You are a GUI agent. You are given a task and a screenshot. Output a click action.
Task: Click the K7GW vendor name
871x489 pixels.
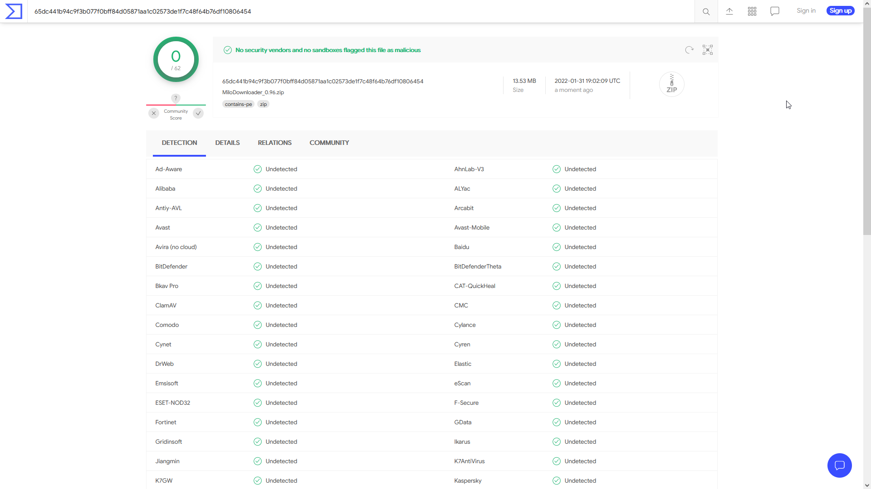[164, 481]
